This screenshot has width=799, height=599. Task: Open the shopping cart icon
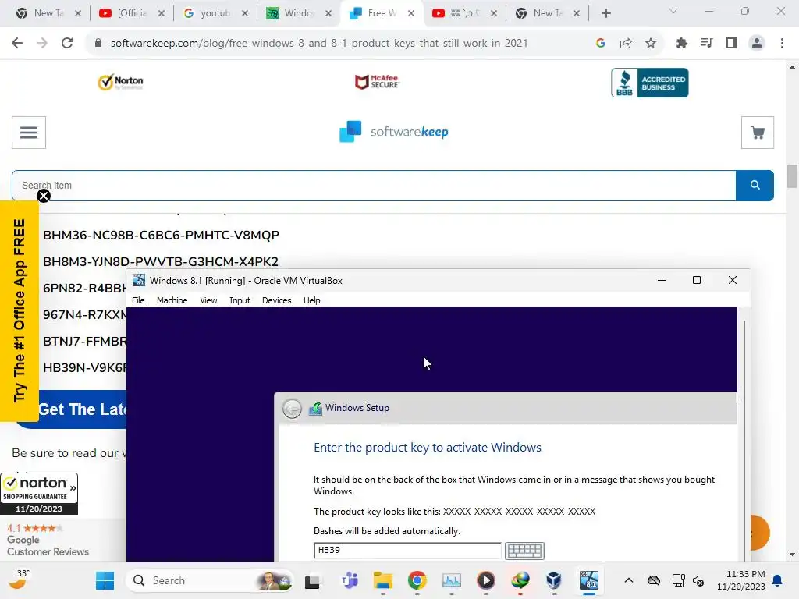click(x=758, y=133)
